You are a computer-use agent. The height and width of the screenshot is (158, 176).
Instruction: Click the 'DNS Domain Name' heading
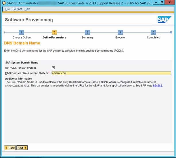22,43
